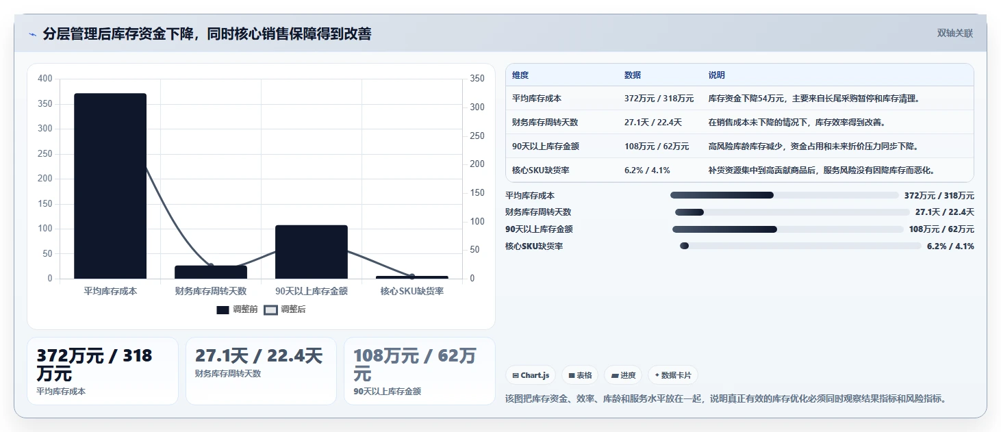
Task: Click table value 108万元 / 62万元
Action: (657, 147)
